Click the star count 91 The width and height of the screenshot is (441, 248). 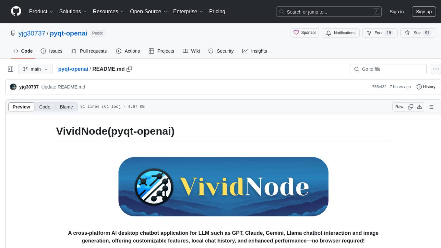coord(427,33)
